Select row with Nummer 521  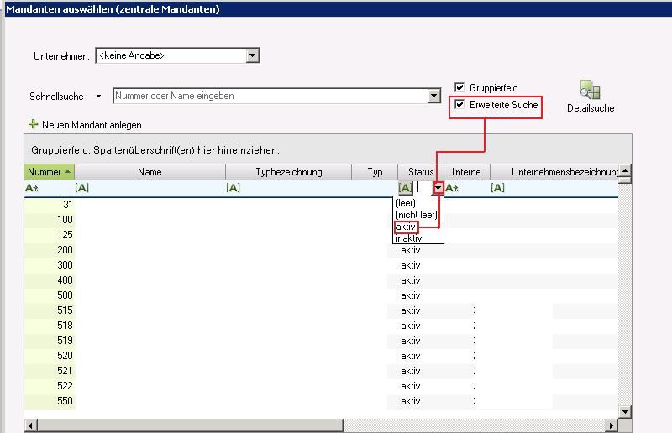(x=321, y=370)
